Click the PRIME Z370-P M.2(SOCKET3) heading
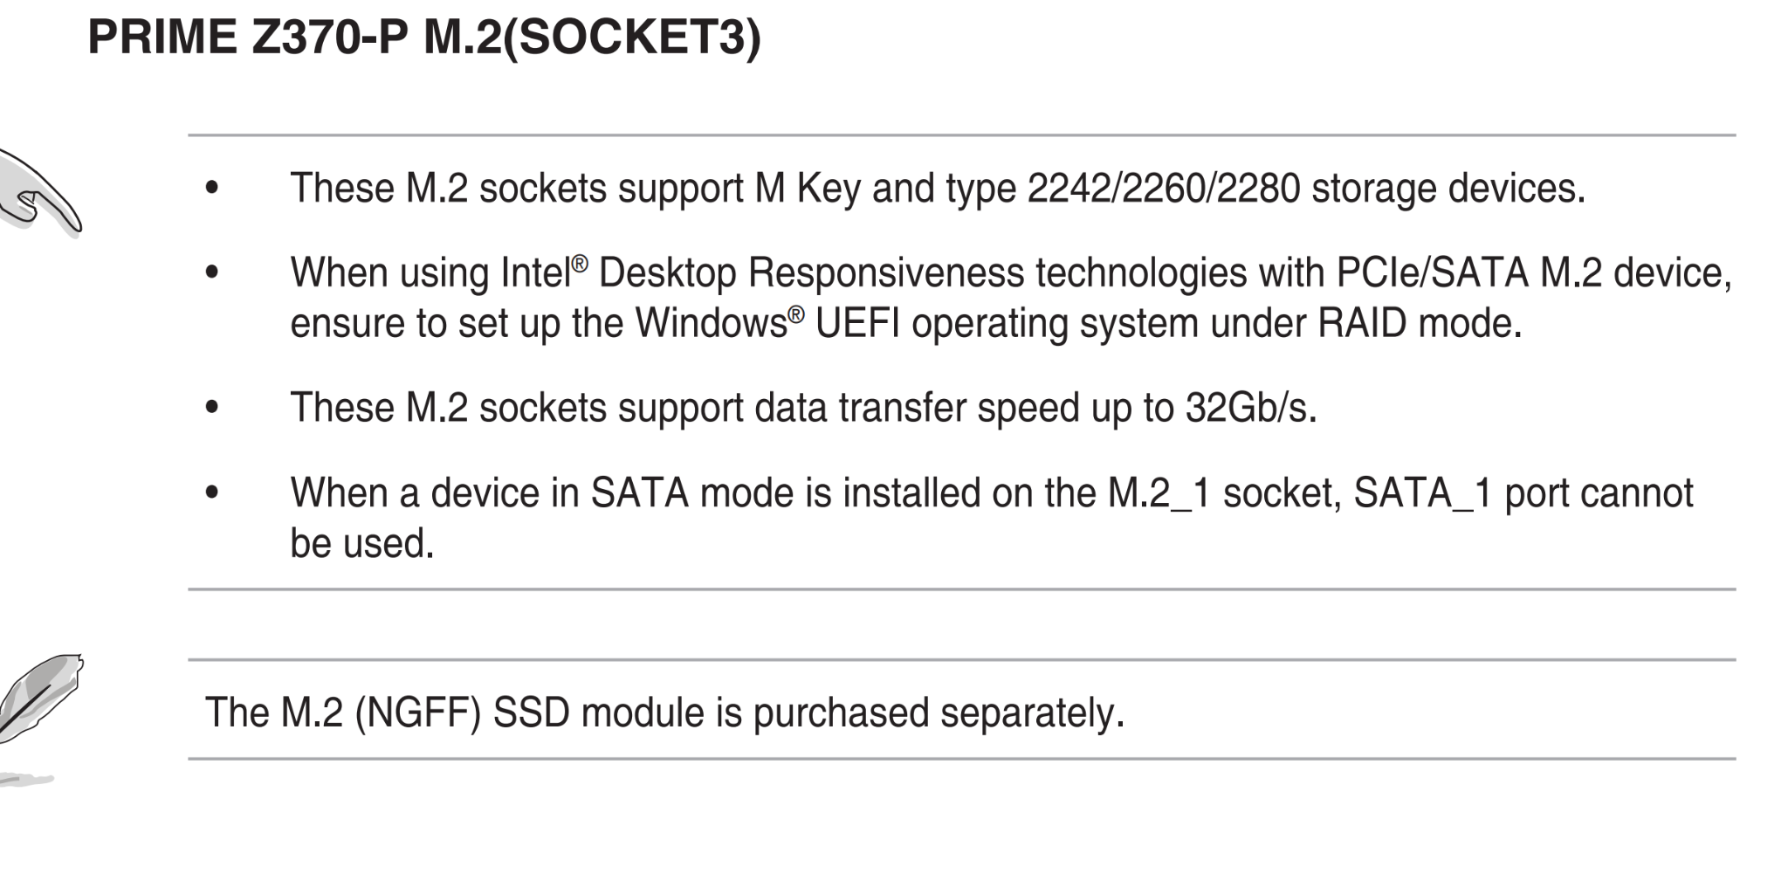1788x888 pixels. (424, 38)
